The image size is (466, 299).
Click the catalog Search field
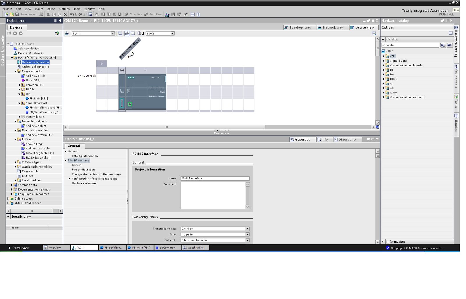(x=410, y=45)
